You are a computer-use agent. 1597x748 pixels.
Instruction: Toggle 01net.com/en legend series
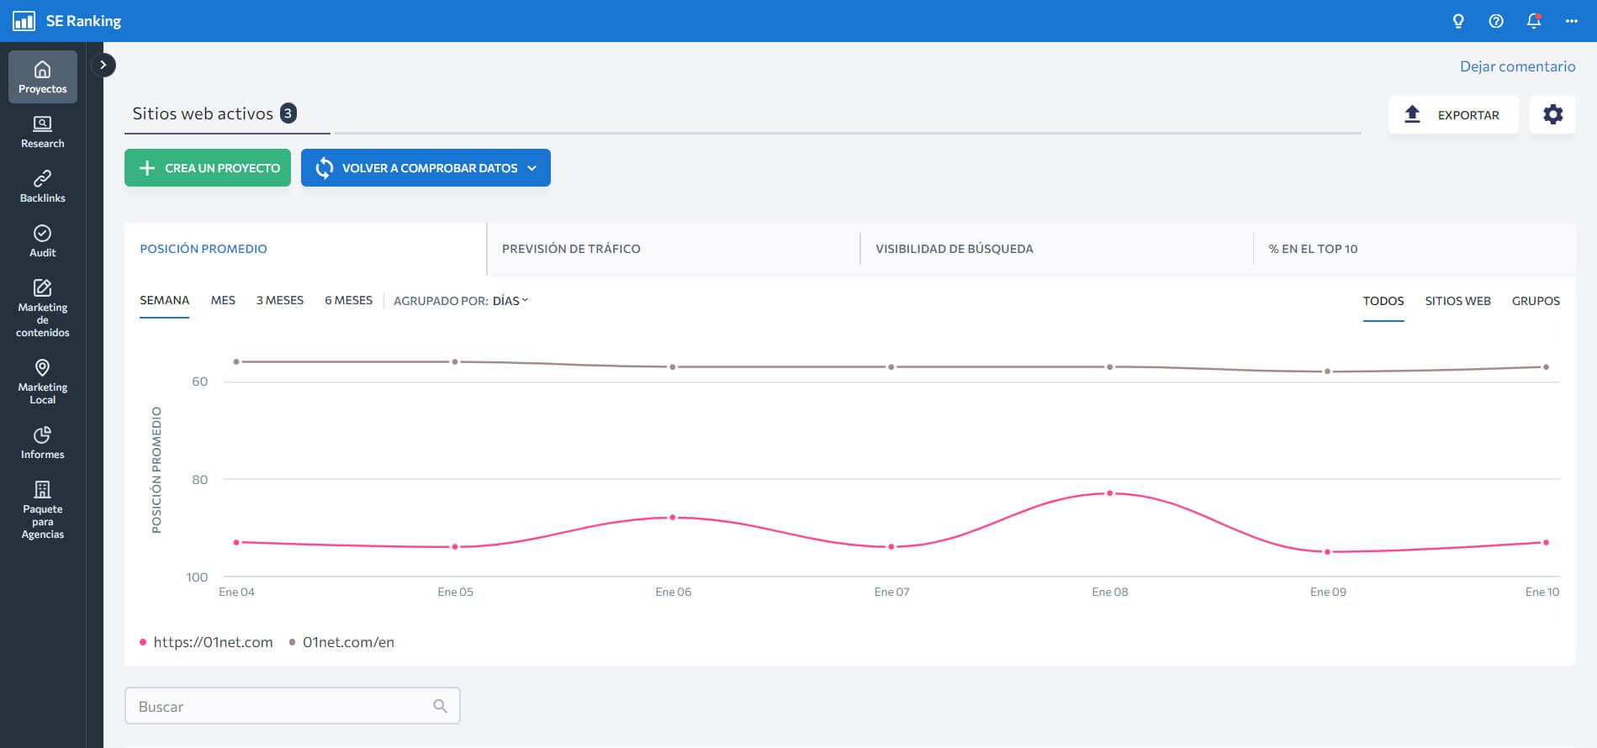point(341,642)
